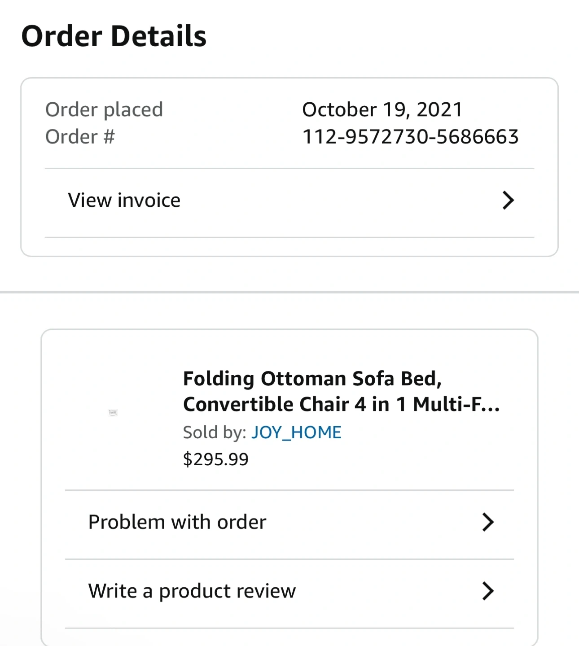The width and height of the screenshot is (579, 646).
Task: Click the $295.99 item price
Action: 215,459
